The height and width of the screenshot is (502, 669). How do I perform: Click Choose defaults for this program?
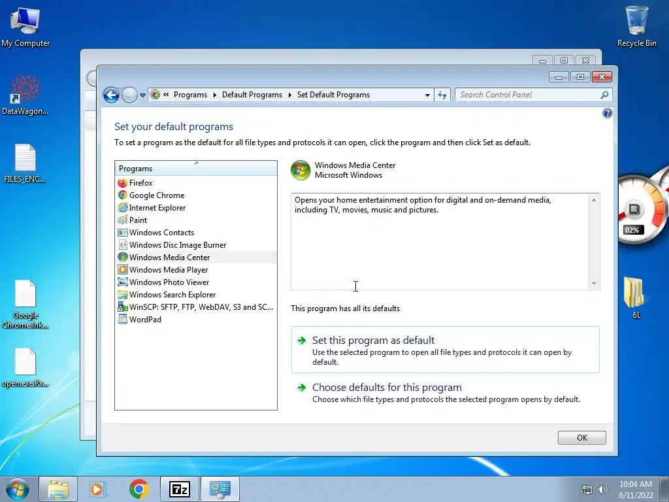tap(446, 392)
